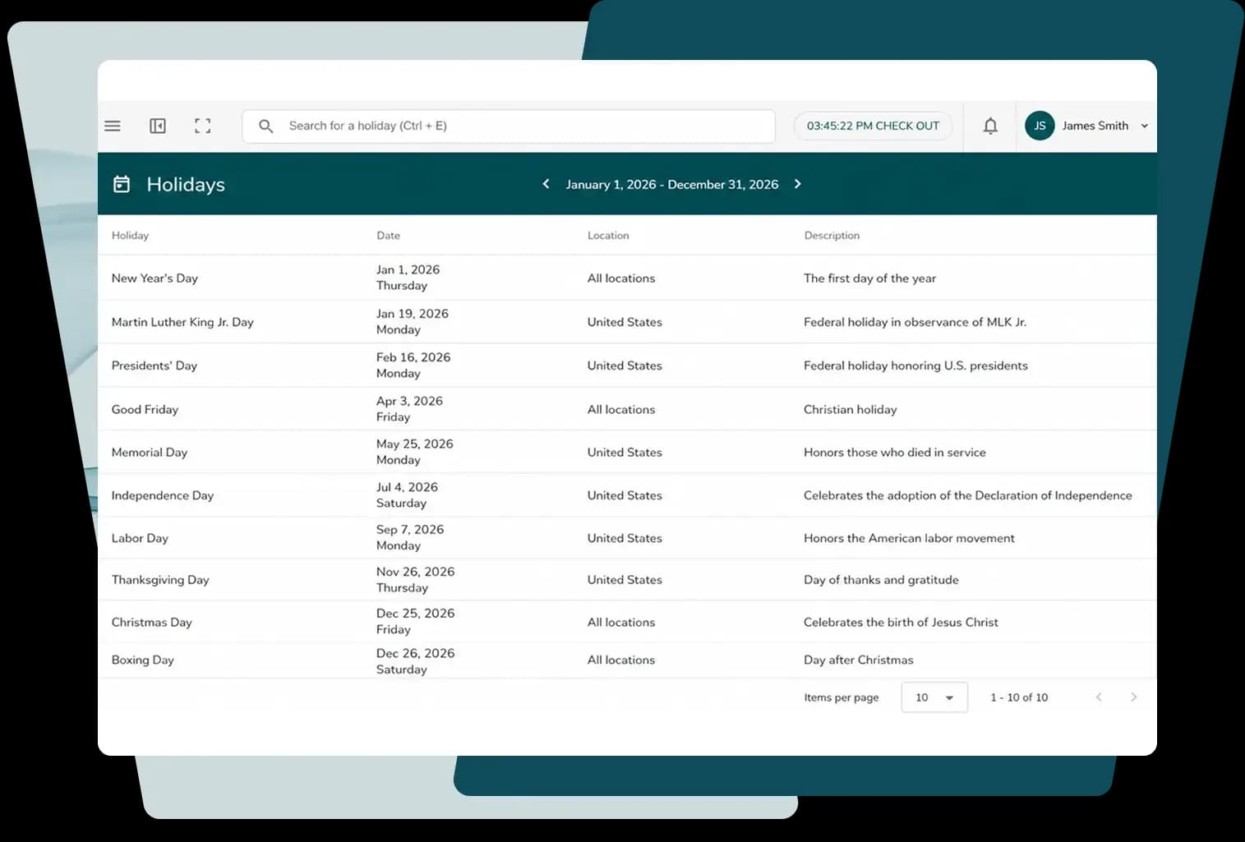Click the Dec 25, 2026 date cell
Screen dimensions: 1245x842
click(415, 622)
